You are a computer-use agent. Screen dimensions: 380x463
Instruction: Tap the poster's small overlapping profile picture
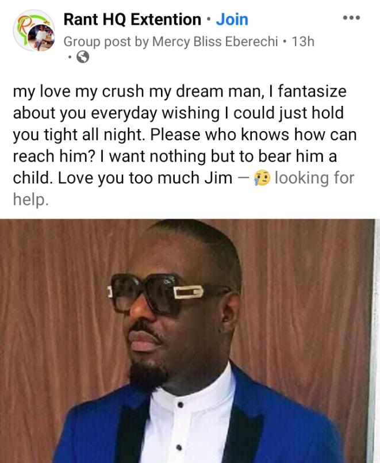coord(41,37)
